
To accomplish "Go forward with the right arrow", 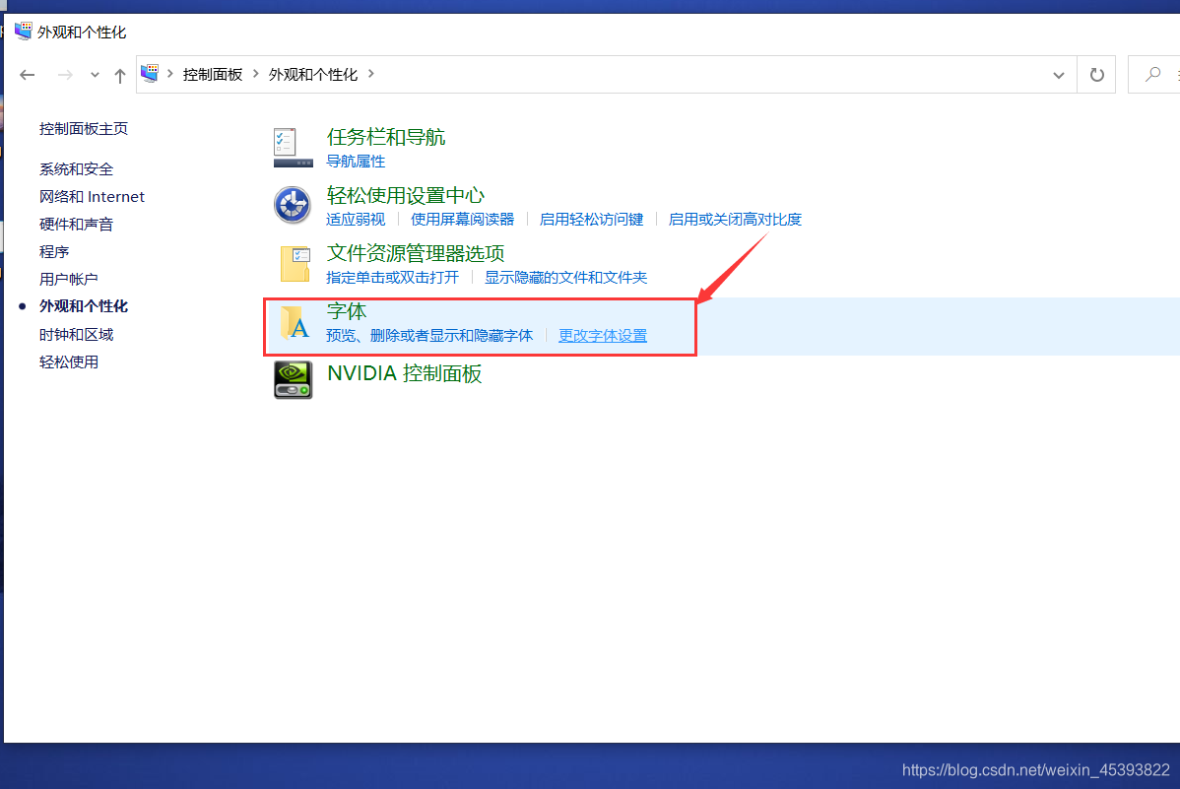I will point(65,75).
